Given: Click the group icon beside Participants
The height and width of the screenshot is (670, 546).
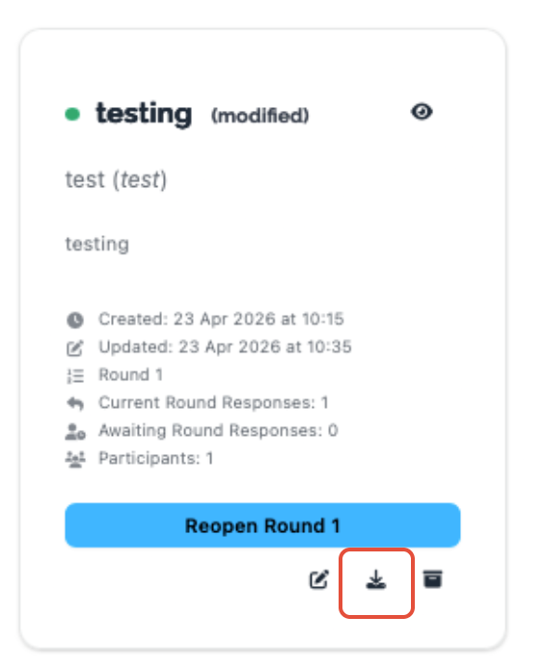Looking at the screenshot, I should [x=75, y=459].
